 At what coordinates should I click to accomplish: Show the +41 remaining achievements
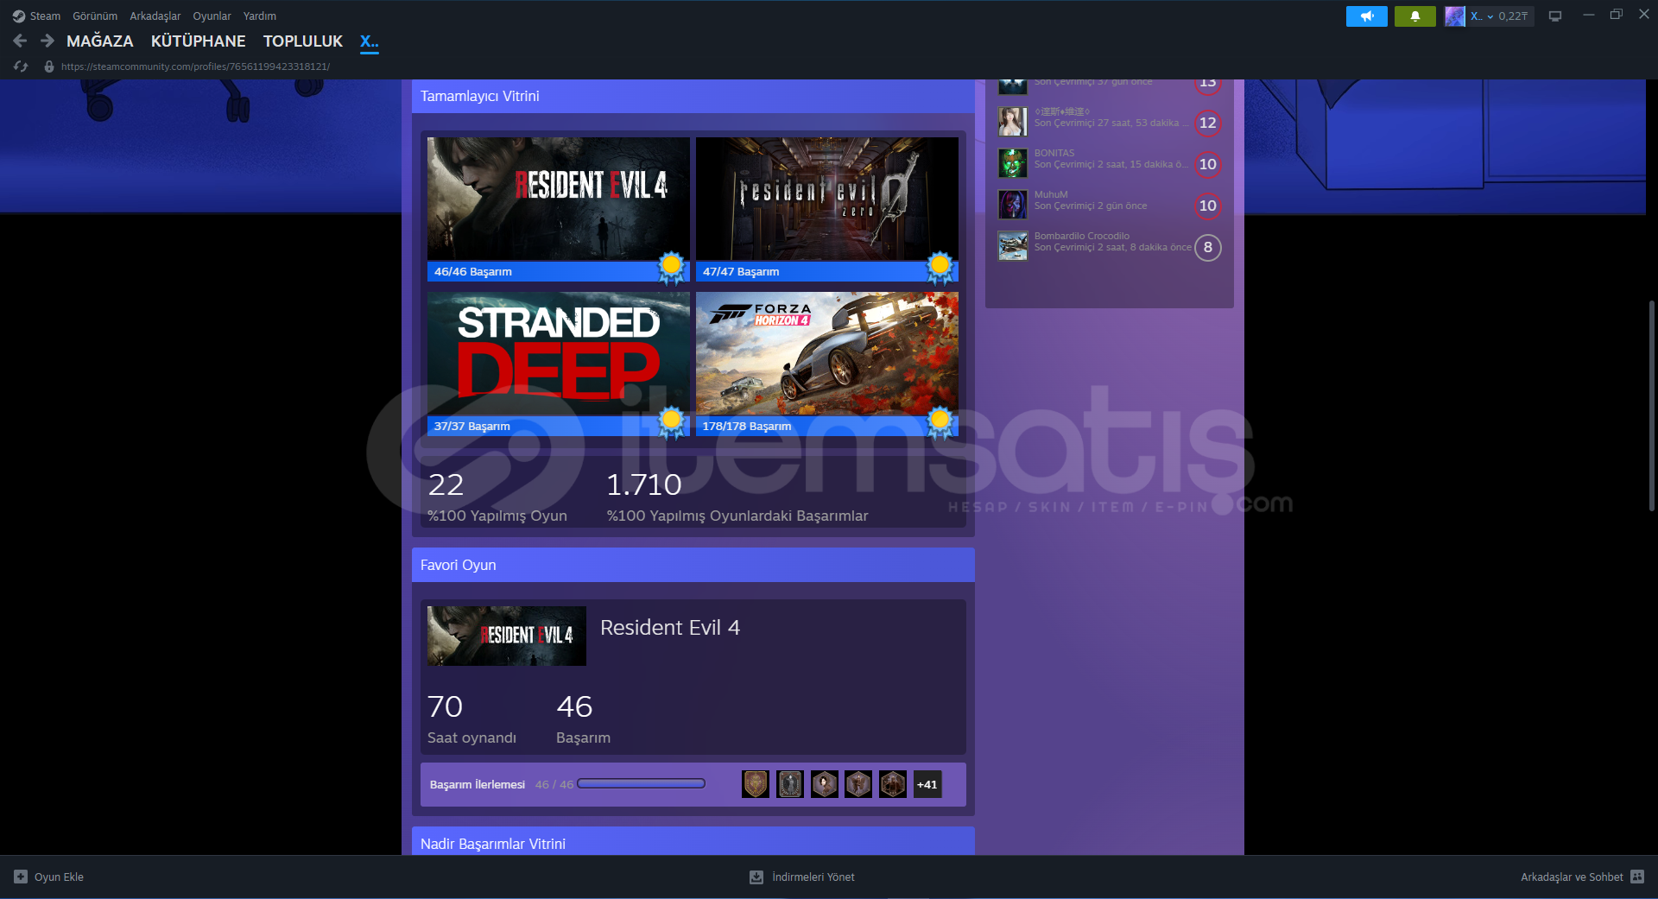click(927, 784)
